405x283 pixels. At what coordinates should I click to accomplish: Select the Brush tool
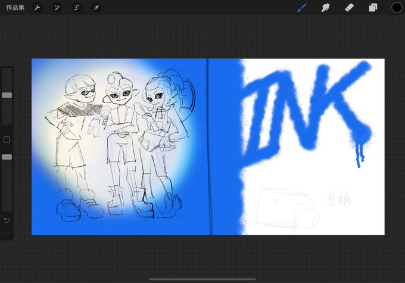tap(302, 8)
